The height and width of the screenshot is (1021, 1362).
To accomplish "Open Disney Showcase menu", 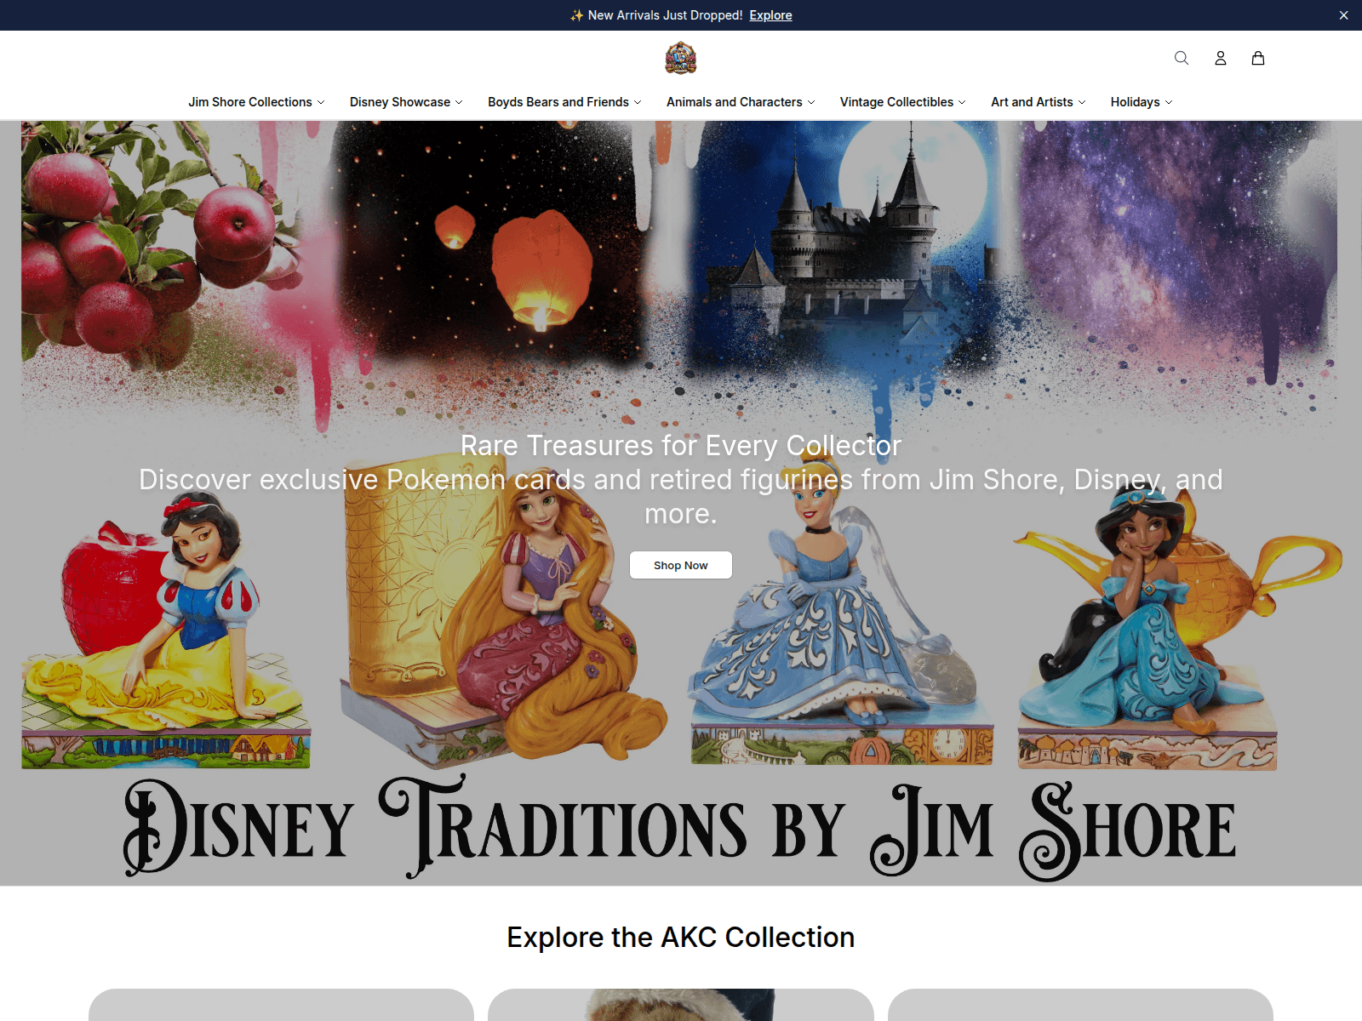I will 406,102.
